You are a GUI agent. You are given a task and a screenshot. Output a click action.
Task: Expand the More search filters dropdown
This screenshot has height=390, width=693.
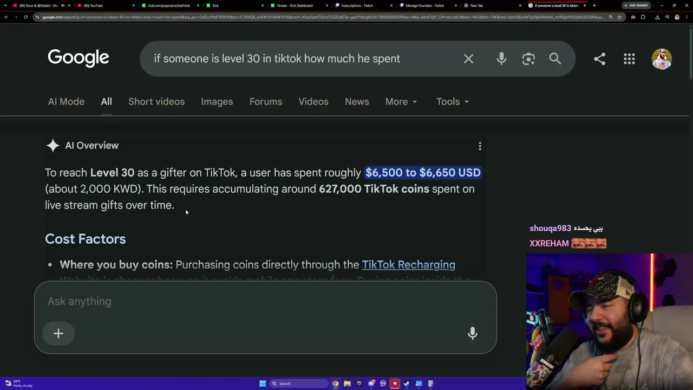pos(401,101)
